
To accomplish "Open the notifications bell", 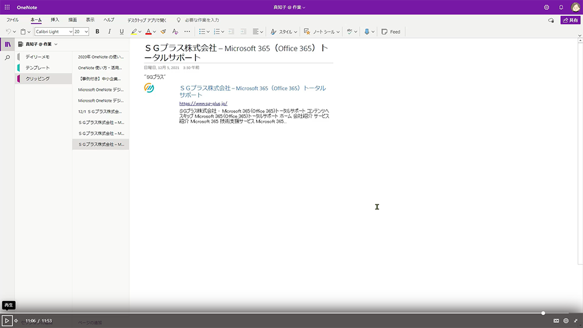I will coord(561,7).
